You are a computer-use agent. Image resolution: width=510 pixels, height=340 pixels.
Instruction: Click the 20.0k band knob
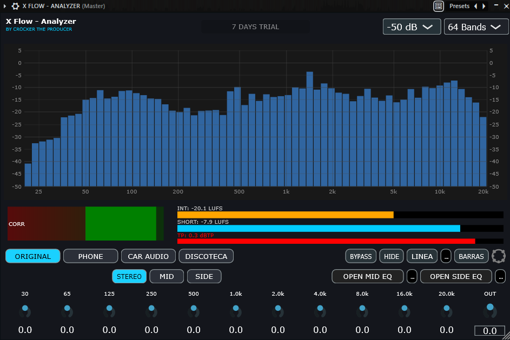(447, 311)
